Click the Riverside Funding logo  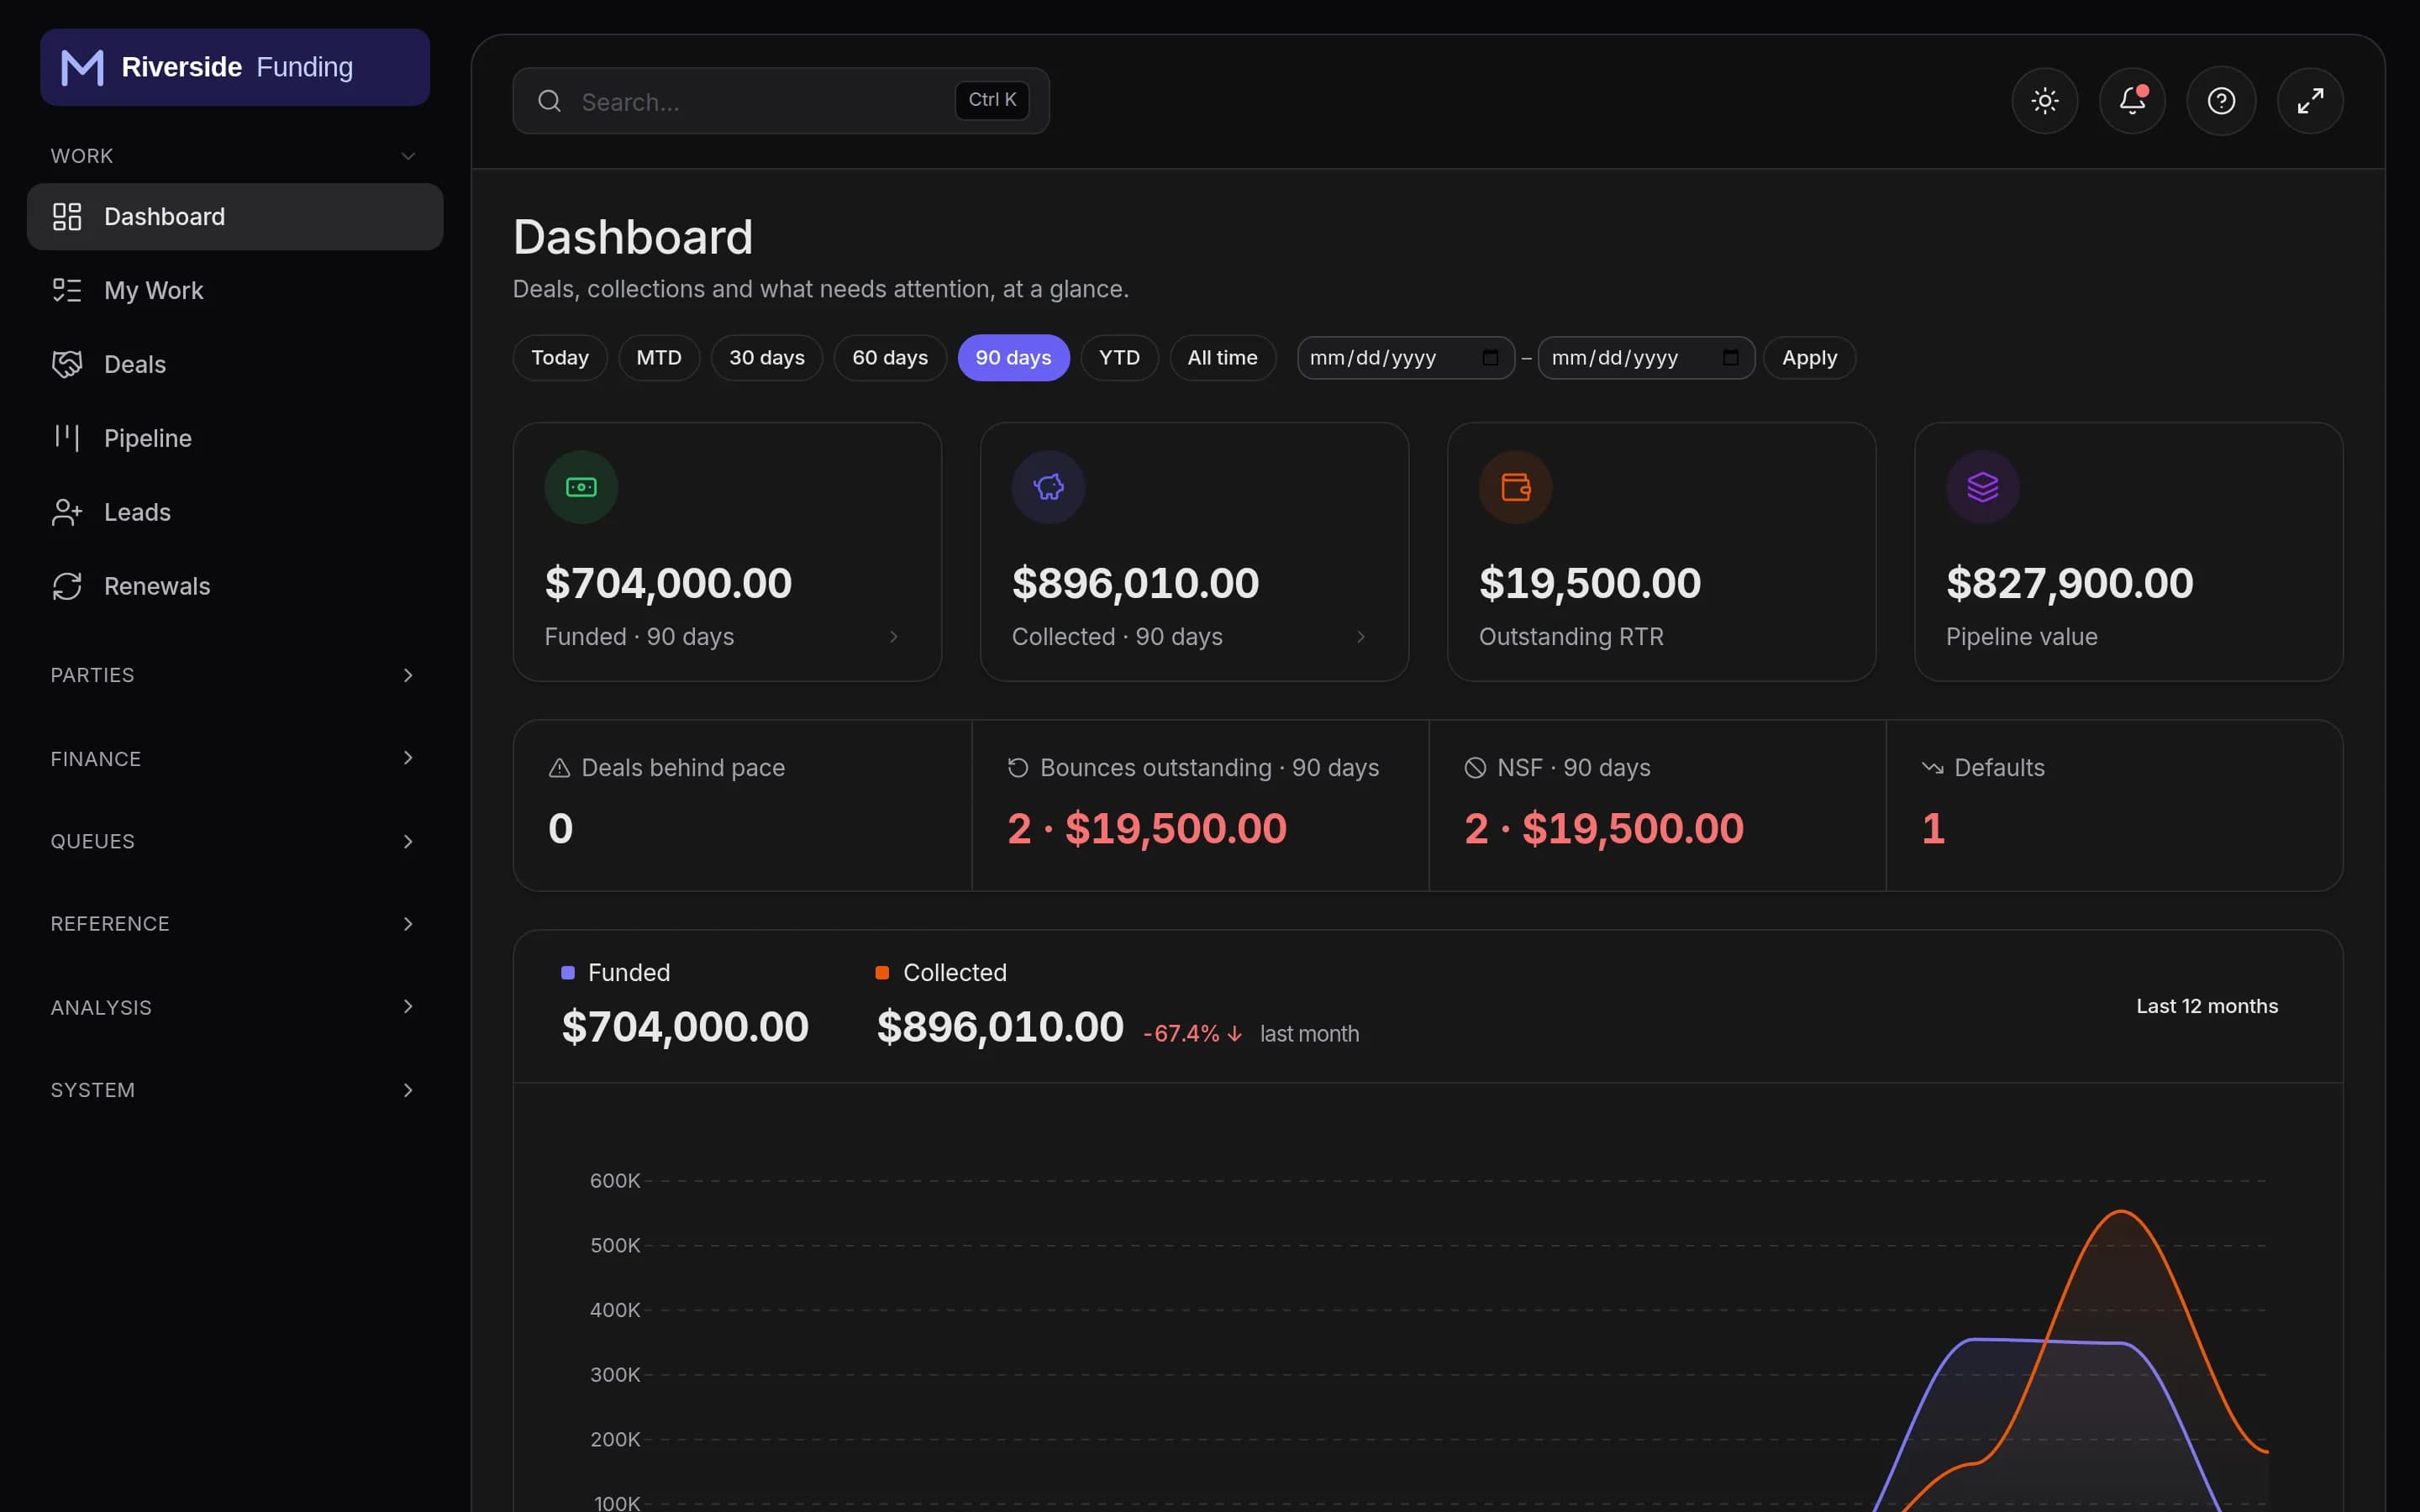(x=235, y=67)
